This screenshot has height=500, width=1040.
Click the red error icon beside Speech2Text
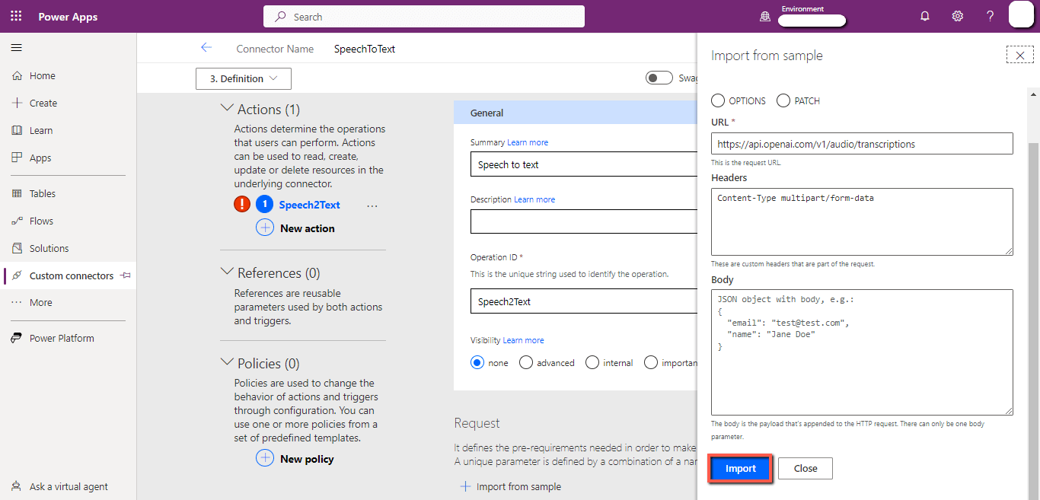point(241,204)
